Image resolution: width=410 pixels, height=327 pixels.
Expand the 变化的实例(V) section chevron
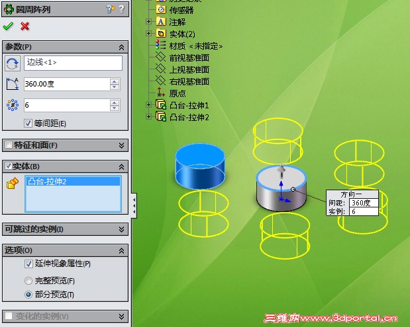(x=121, y=316)
